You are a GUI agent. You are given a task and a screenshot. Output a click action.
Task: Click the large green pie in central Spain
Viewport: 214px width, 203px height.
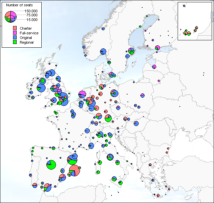[51, 165]
